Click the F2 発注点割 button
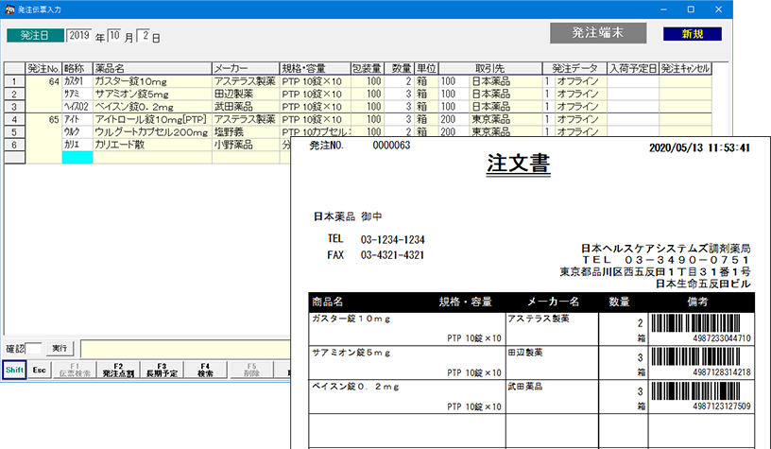771x449 pixels. coord(118,370)
